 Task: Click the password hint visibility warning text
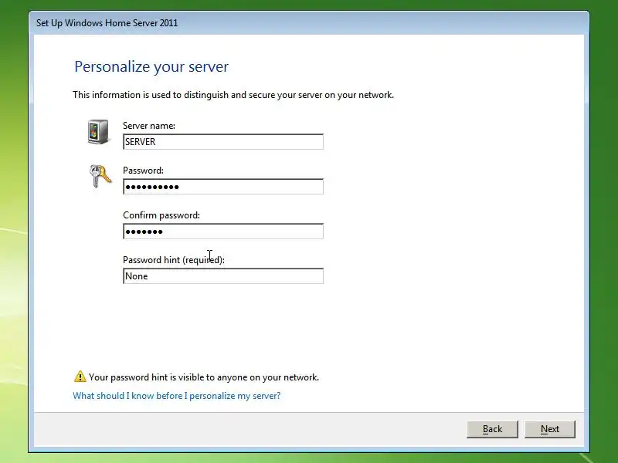(x=204, y=377)
